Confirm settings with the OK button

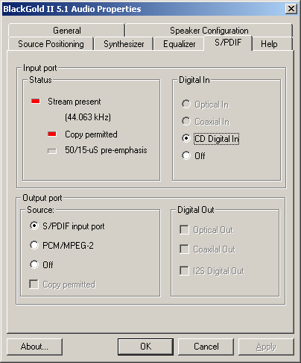(145, 347)
